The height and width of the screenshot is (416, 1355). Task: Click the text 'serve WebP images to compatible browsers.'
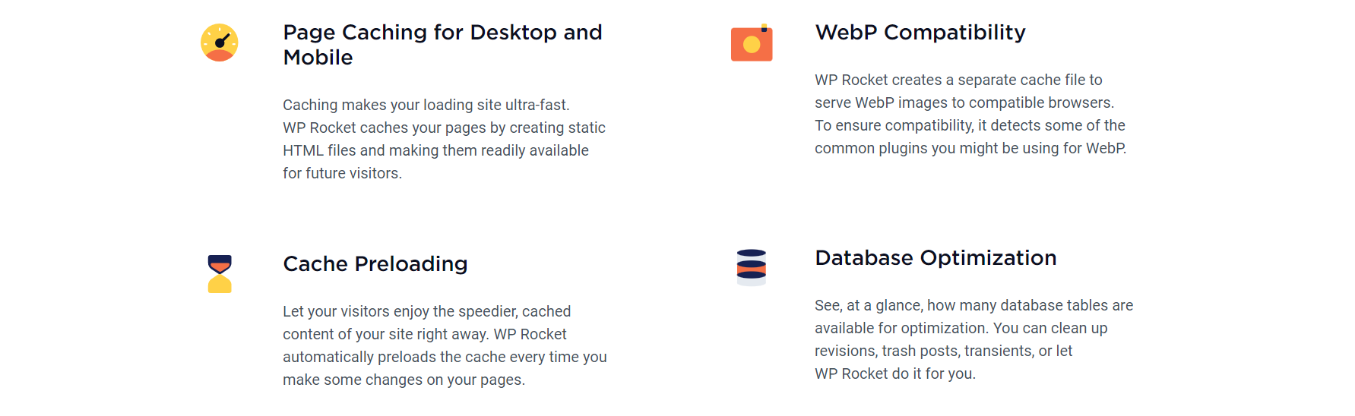pyautogui.click(x=964, y=103)
